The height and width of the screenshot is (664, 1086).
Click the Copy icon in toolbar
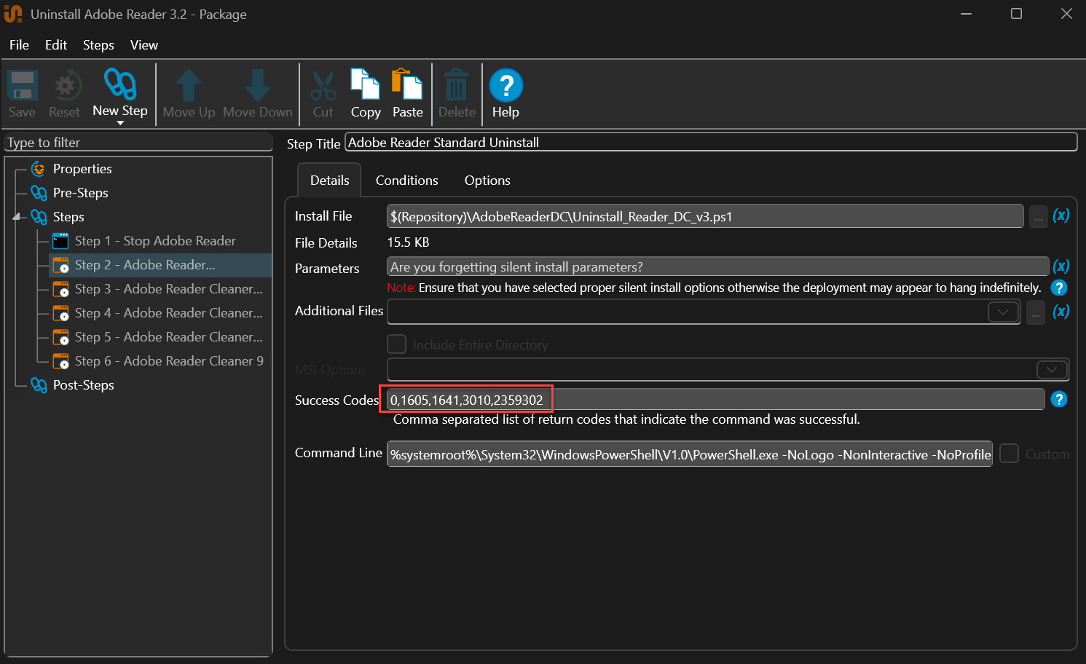(x=366, y=84)
